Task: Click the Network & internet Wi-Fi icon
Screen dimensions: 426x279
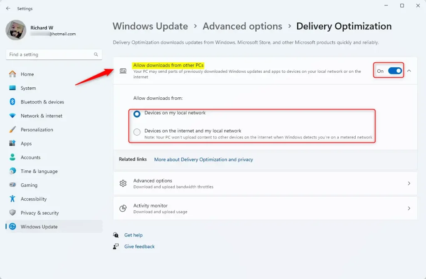Action: tap(12, 116)
